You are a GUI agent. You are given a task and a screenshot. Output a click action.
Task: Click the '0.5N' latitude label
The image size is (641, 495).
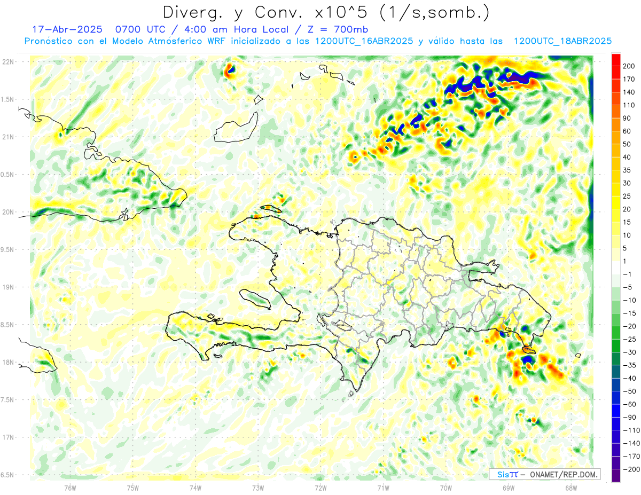pos(8,175)
